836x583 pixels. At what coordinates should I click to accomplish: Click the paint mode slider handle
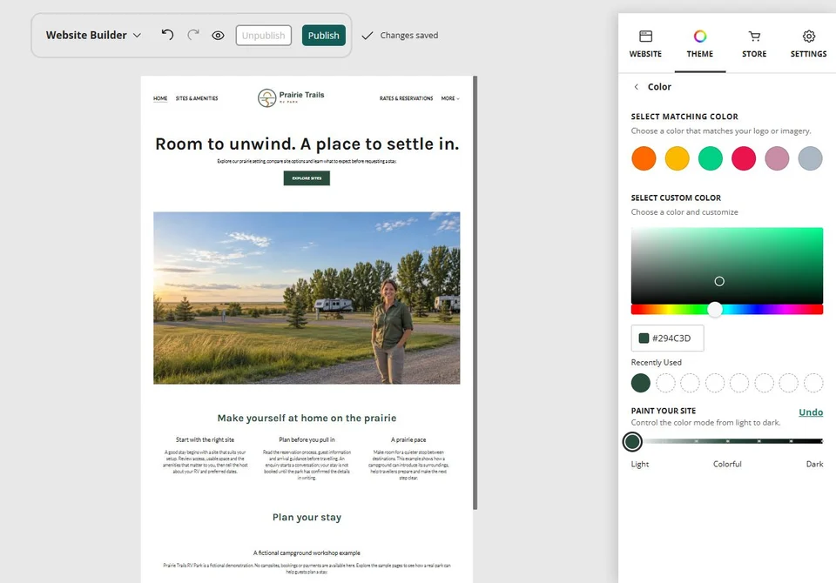[632, 441]
